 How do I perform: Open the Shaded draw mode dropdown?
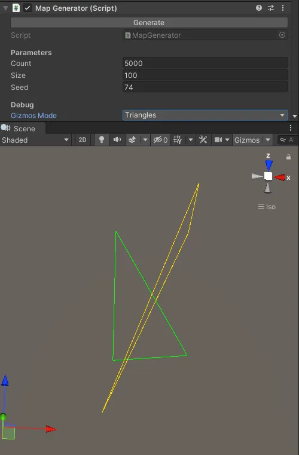click(x=35, y=140)
